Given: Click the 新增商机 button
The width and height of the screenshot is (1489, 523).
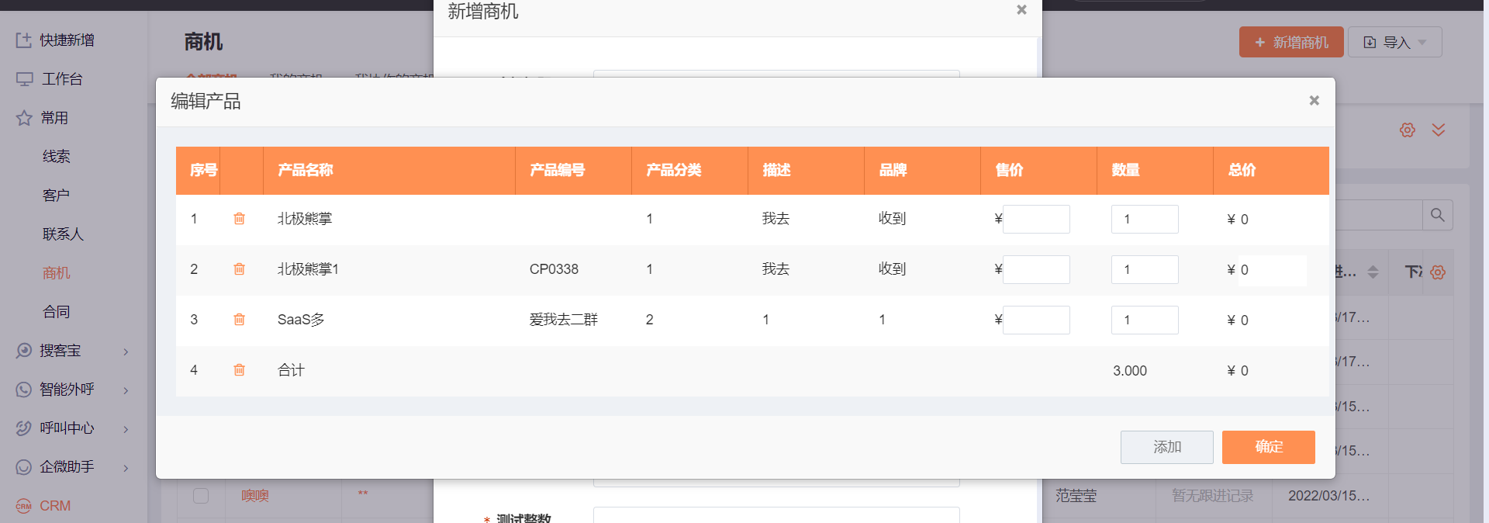Looking at the screenshot, I should pos(1290,42).
